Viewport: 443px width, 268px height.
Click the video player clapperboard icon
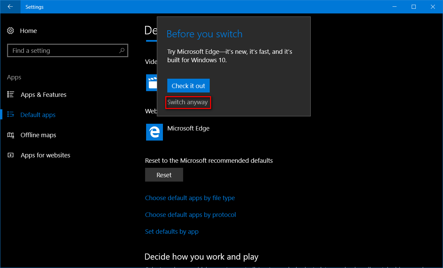point(152,83)
